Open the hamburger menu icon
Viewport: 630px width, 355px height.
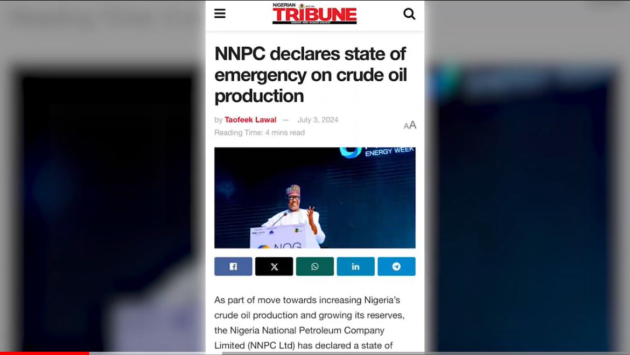click(x=220, y=13)
